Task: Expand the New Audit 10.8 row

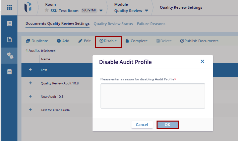Action: pyautogui.click(x=30, y=96)
